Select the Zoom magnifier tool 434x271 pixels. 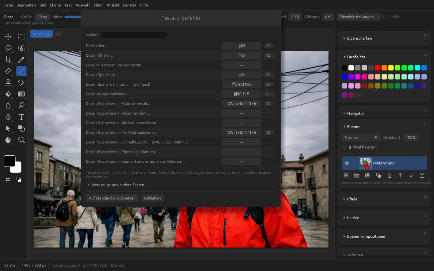[21, 140]
